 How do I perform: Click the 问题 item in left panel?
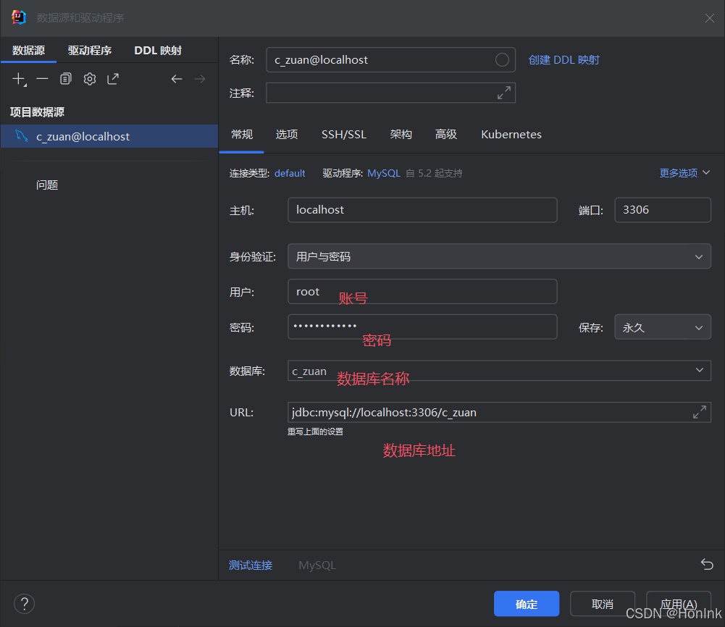coord(46,185)
